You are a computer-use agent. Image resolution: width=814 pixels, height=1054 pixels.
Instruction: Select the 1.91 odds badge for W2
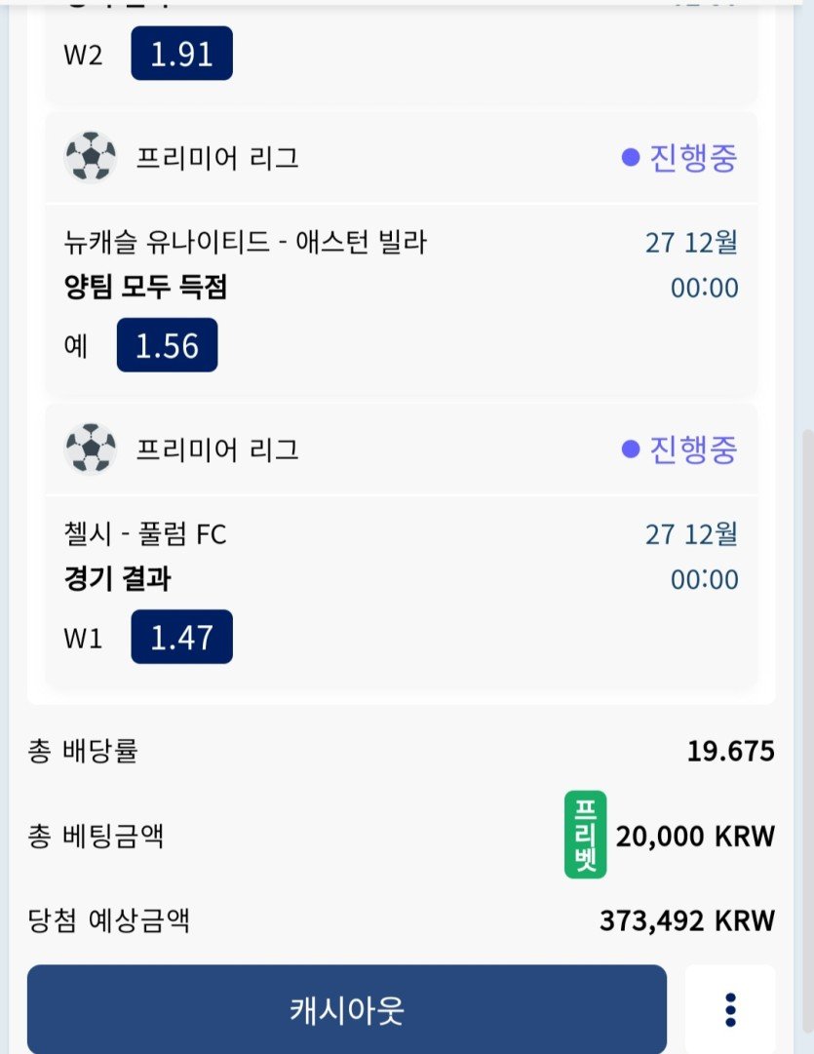coord(181,54)
